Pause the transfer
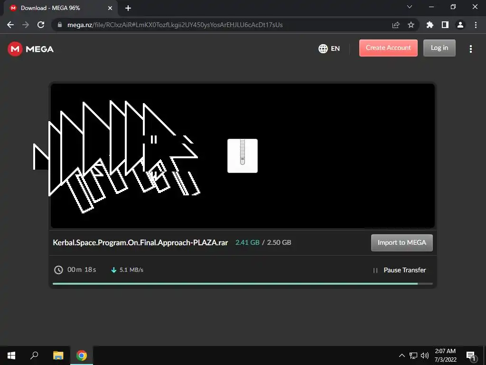Image resolution: width=486 pixels, height=365 pixels. click(400, 270)
